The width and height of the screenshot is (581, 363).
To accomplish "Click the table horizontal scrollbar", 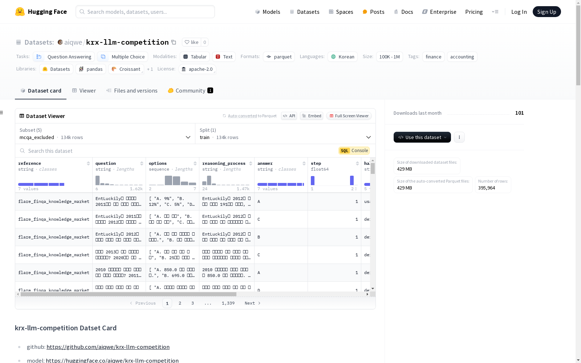I will pos(128,294).
